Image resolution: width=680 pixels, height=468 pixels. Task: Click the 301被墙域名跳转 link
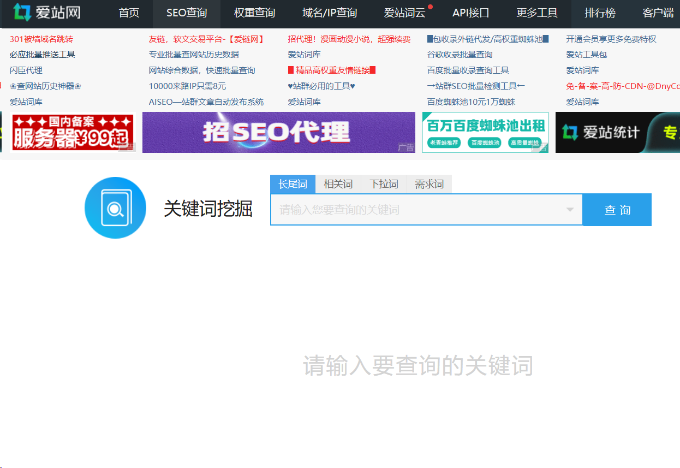pos(41,39)
